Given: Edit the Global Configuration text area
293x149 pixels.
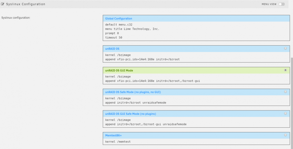Looking at the screenshot, I should (196, 31).
